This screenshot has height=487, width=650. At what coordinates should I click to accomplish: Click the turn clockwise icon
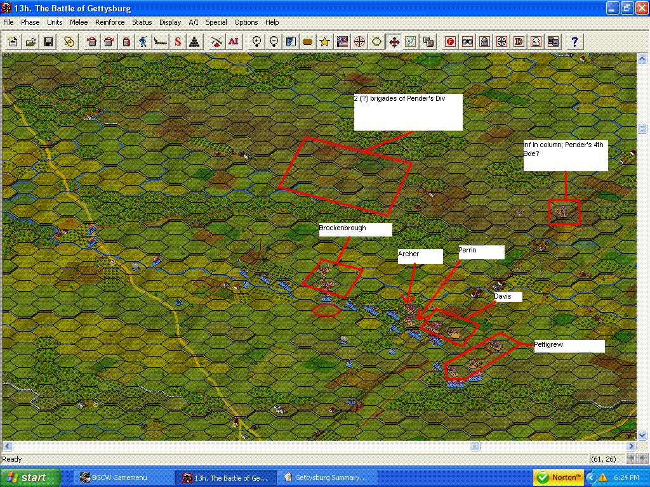[109, 41]
